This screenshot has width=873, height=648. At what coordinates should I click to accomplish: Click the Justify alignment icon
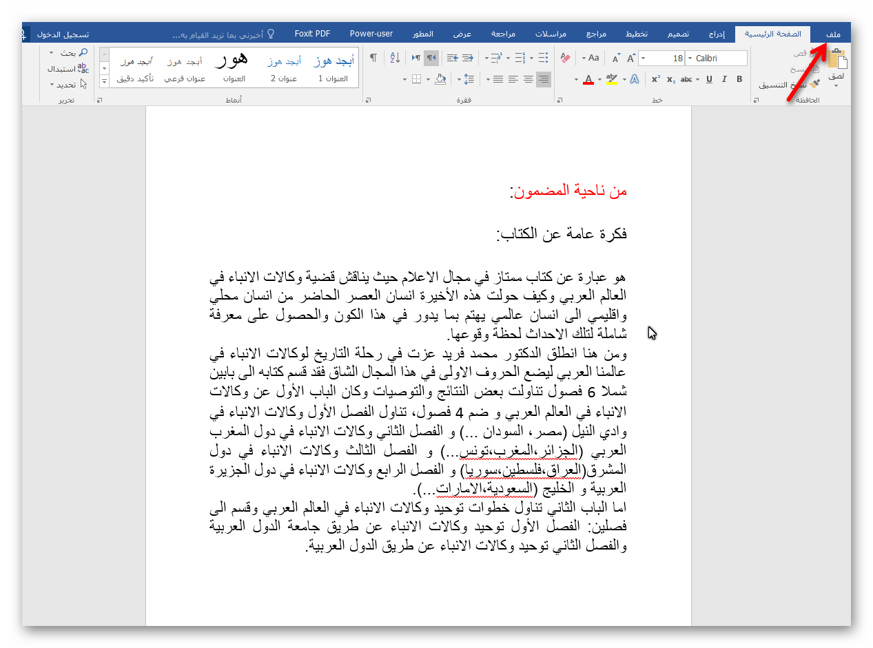point(498,79)
